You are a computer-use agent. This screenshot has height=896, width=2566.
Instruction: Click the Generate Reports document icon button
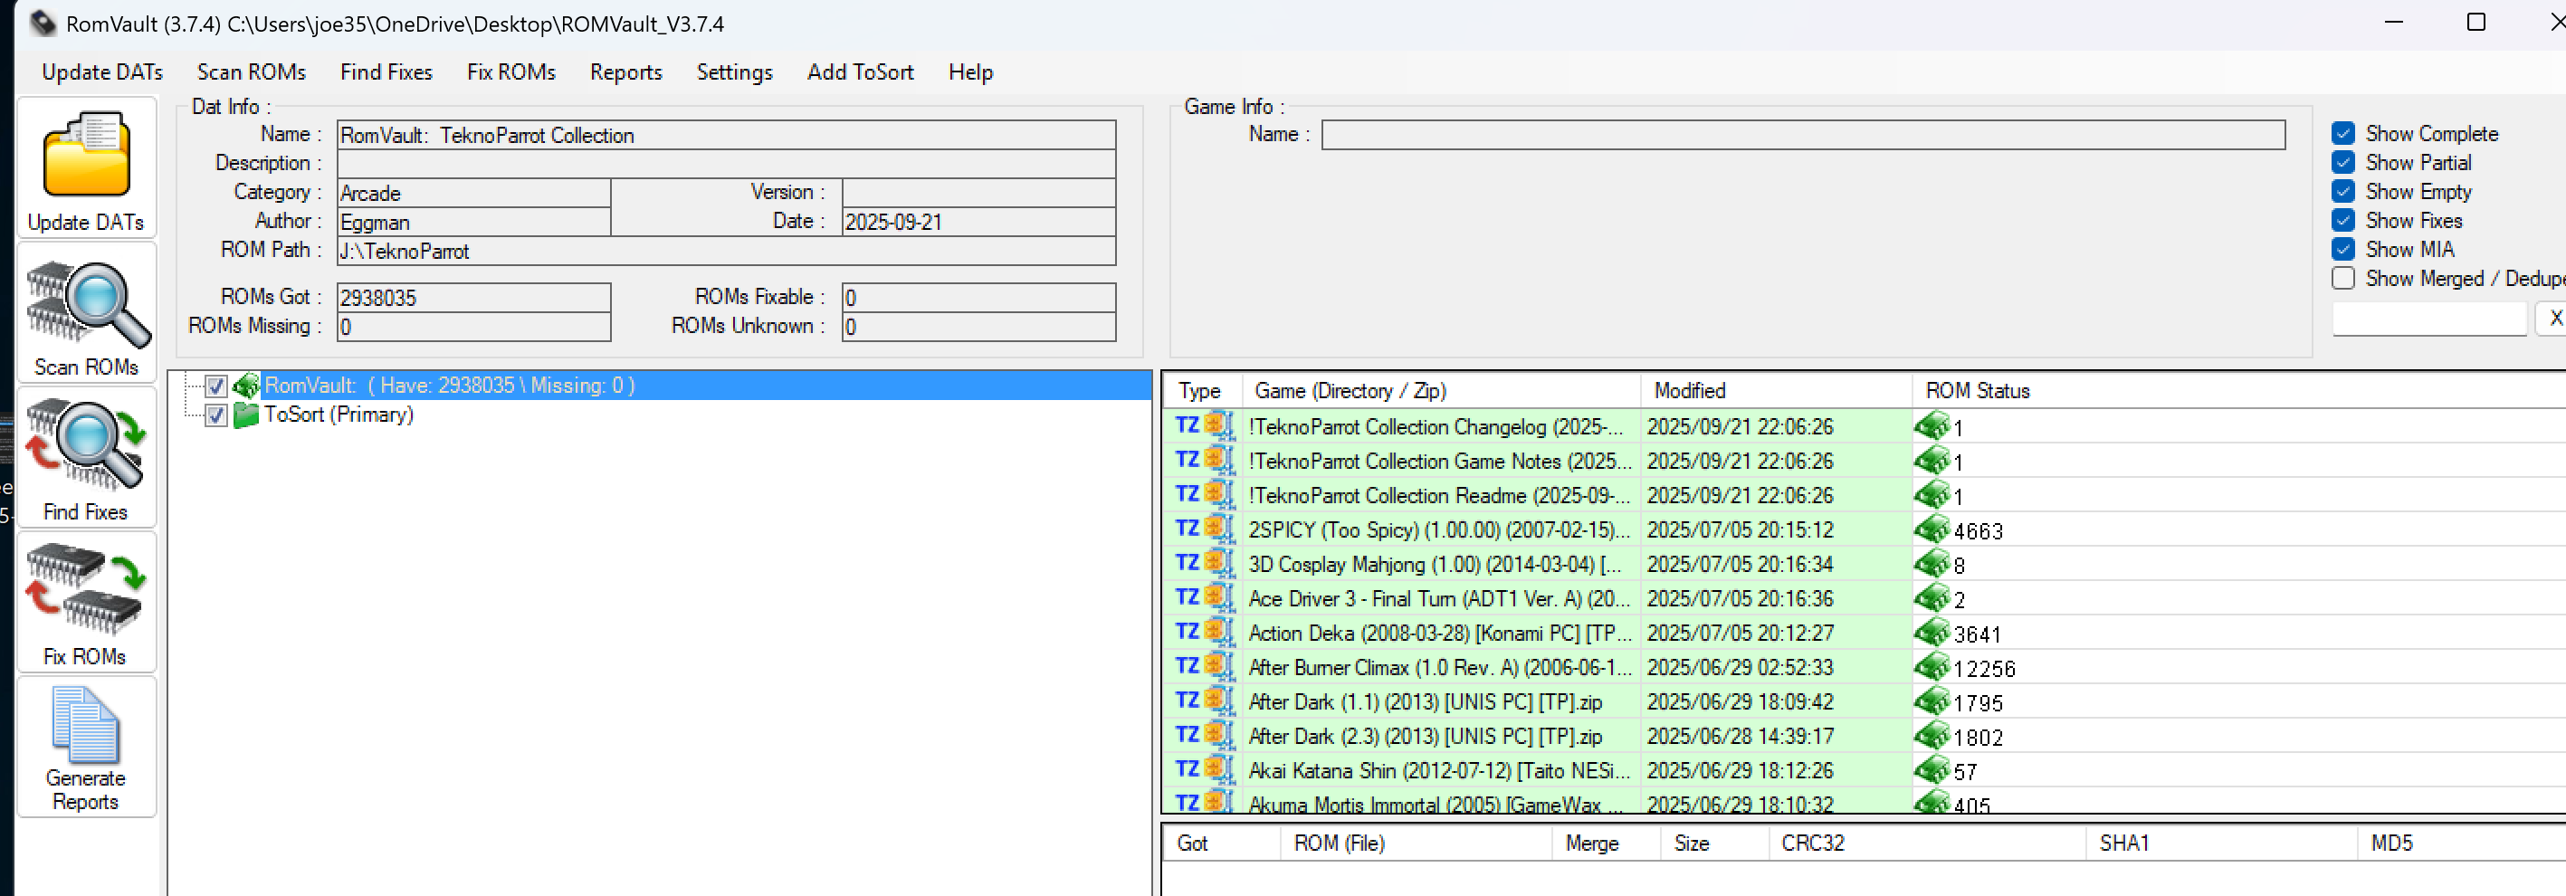pyautogui.click(x=87, y=747)
